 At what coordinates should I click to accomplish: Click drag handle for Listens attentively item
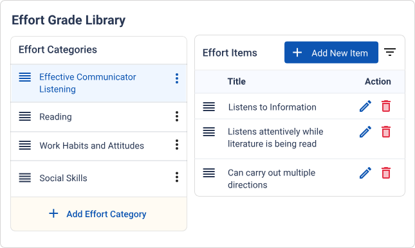click(209, 132)
